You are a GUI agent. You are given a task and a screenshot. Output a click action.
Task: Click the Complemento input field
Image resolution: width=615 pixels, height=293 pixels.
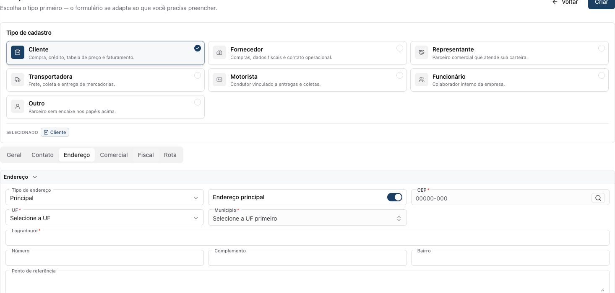(307, 258)
